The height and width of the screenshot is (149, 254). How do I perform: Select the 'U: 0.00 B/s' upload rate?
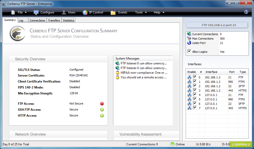click(x=203, y=144)
